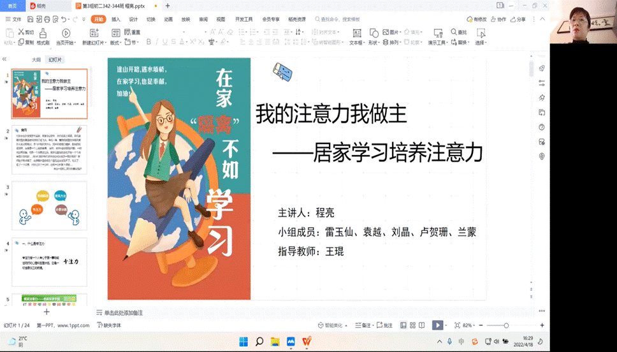Click zoom in plus at slider end

click(x=542, y=325)
